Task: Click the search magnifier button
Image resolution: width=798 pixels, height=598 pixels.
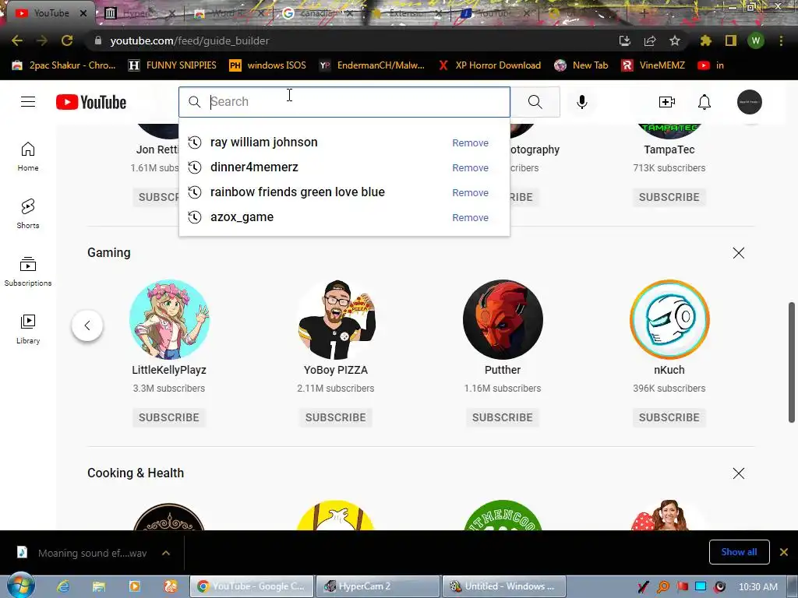Action: pos(535,102)
